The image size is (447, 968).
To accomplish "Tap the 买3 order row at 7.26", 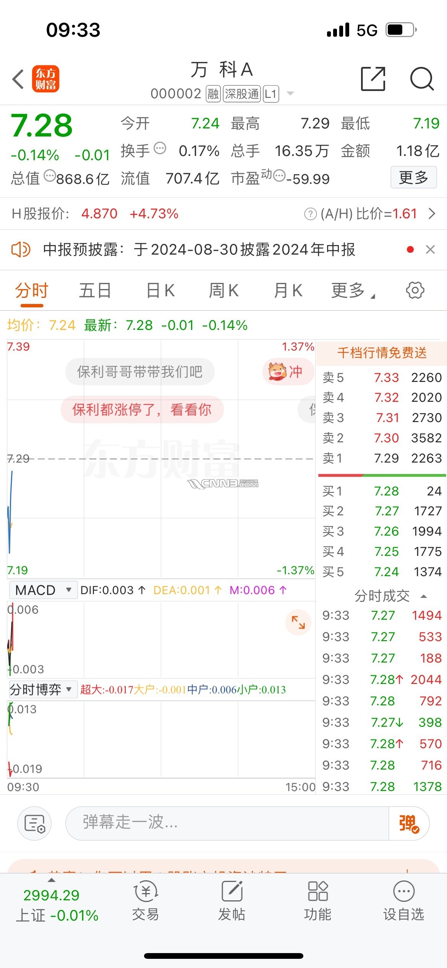I will [x=382, y=531].
